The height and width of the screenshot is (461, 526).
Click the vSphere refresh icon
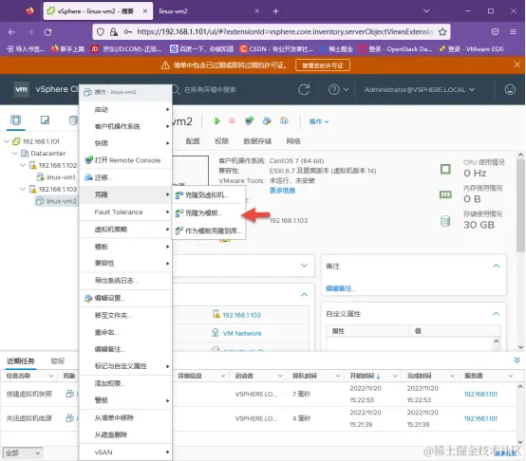(x=304, y=89)
